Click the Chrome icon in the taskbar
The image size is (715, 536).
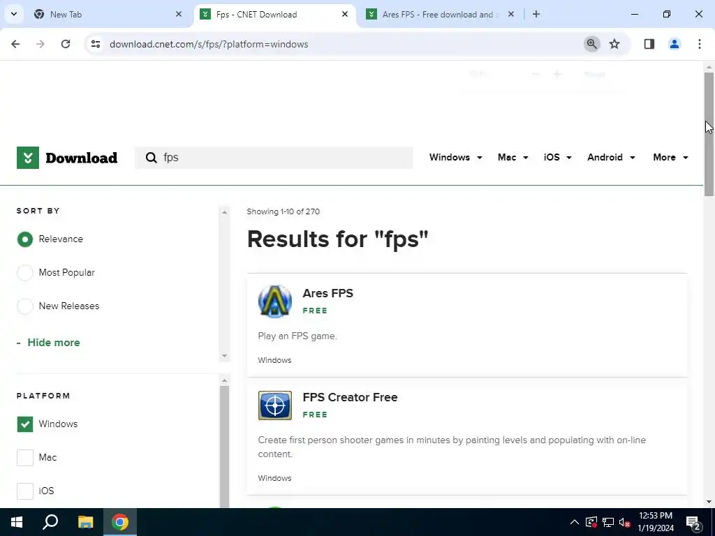[120, 522]
